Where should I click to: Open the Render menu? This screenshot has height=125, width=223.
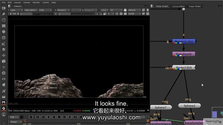coord(36,2)
